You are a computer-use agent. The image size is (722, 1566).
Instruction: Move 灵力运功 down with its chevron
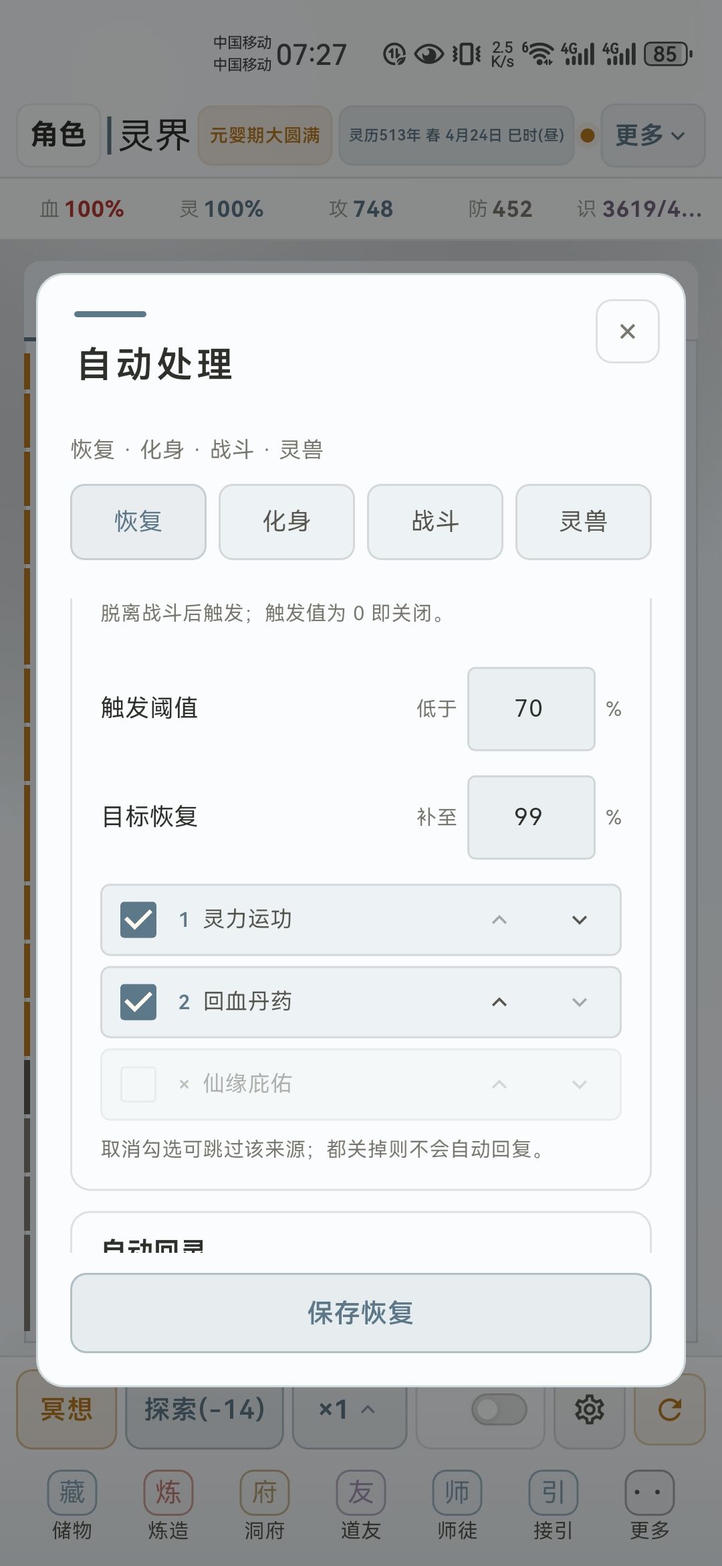coord(580,920)
